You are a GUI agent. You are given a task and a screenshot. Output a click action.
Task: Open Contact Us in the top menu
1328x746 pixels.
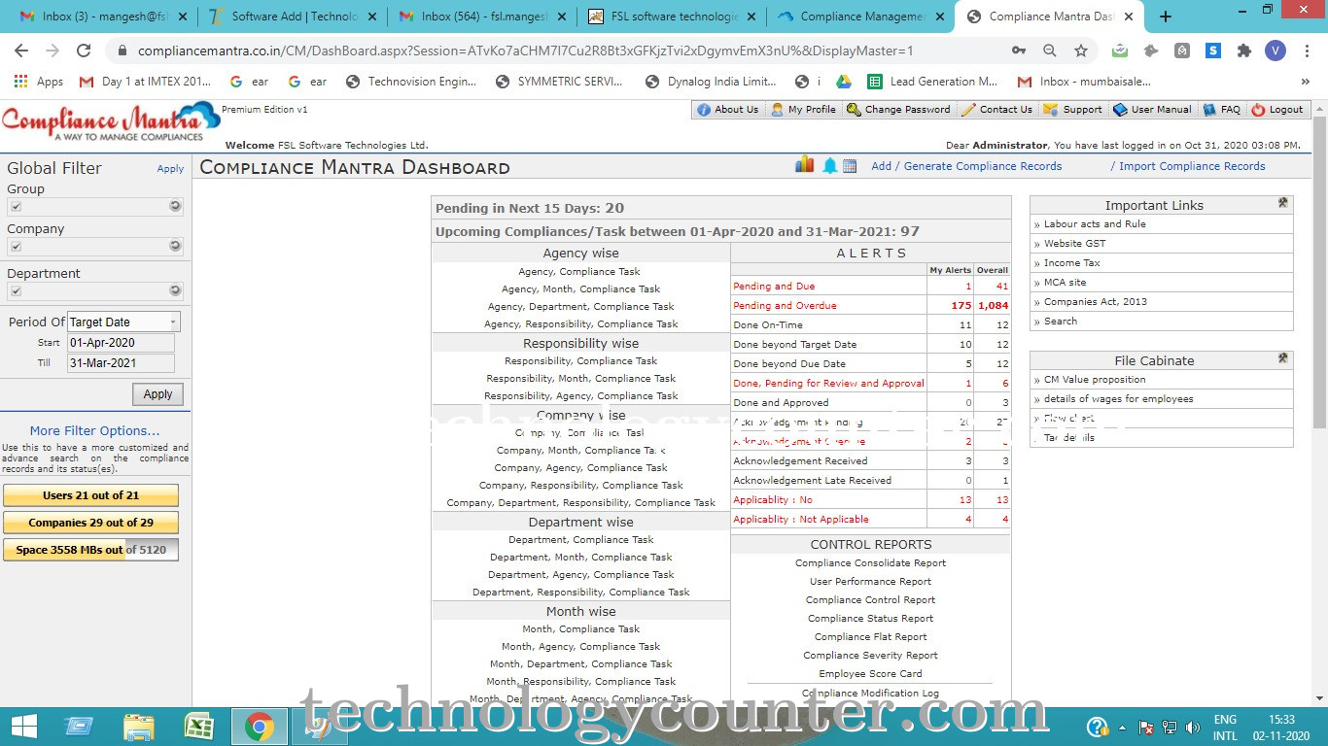tap(996, 110)
